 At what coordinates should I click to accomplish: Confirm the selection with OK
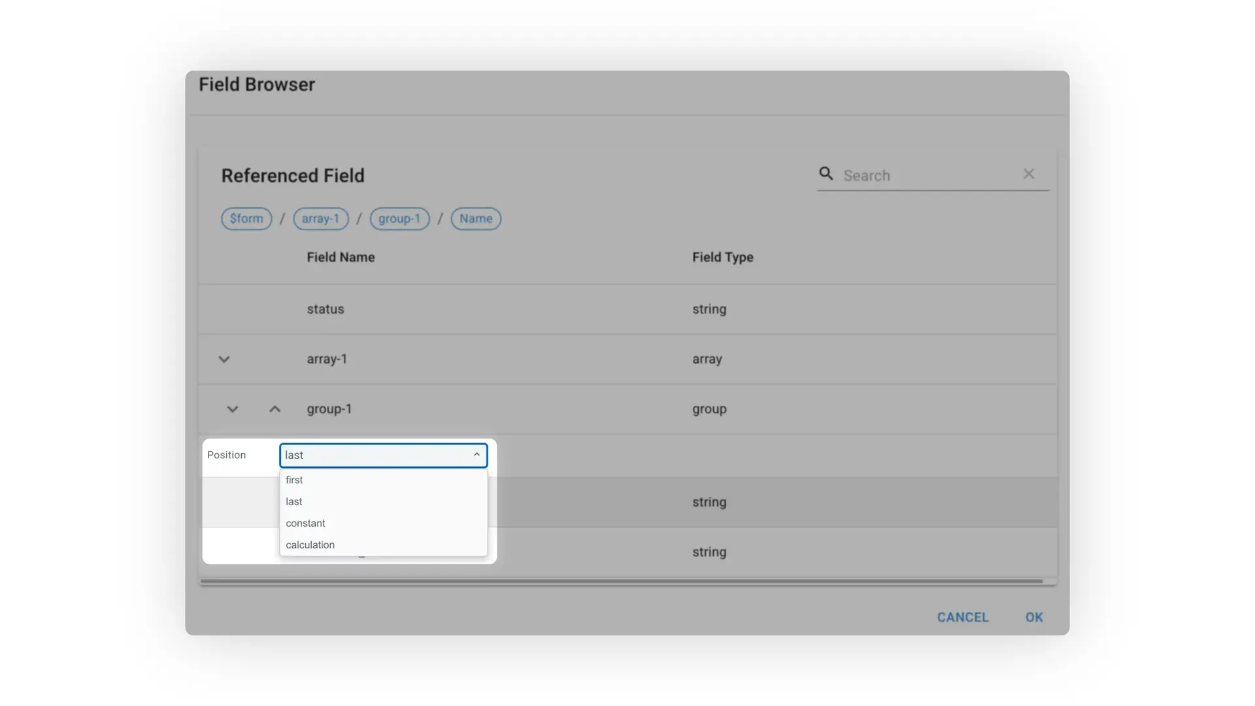(x=1033, y=616)
